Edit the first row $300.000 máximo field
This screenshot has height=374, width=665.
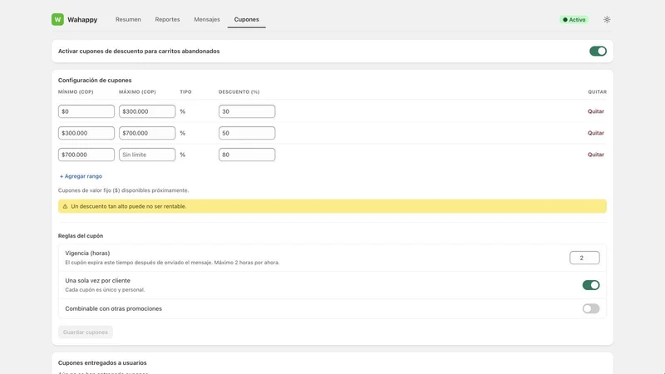tap(147, 111)
